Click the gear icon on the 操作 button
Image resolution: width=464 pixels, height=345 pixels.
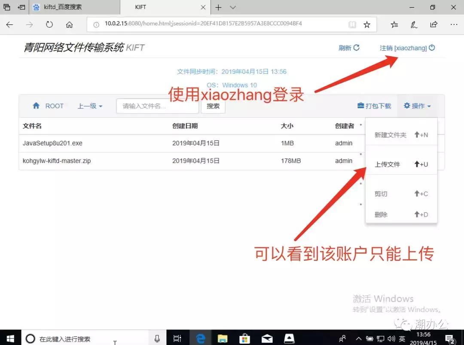[x=407, y=106]
